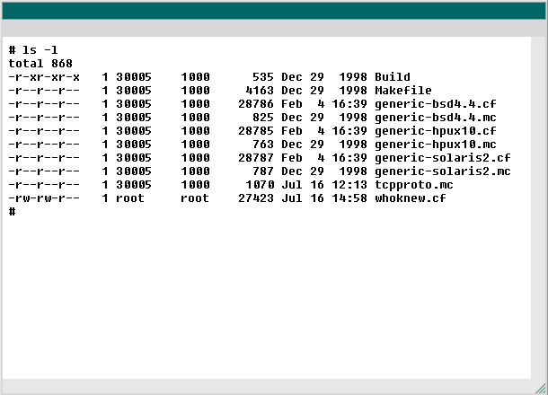Click the empty shell prompt on the last line
Viewport: 548px width, 395px height.
[x=13, y=212]
